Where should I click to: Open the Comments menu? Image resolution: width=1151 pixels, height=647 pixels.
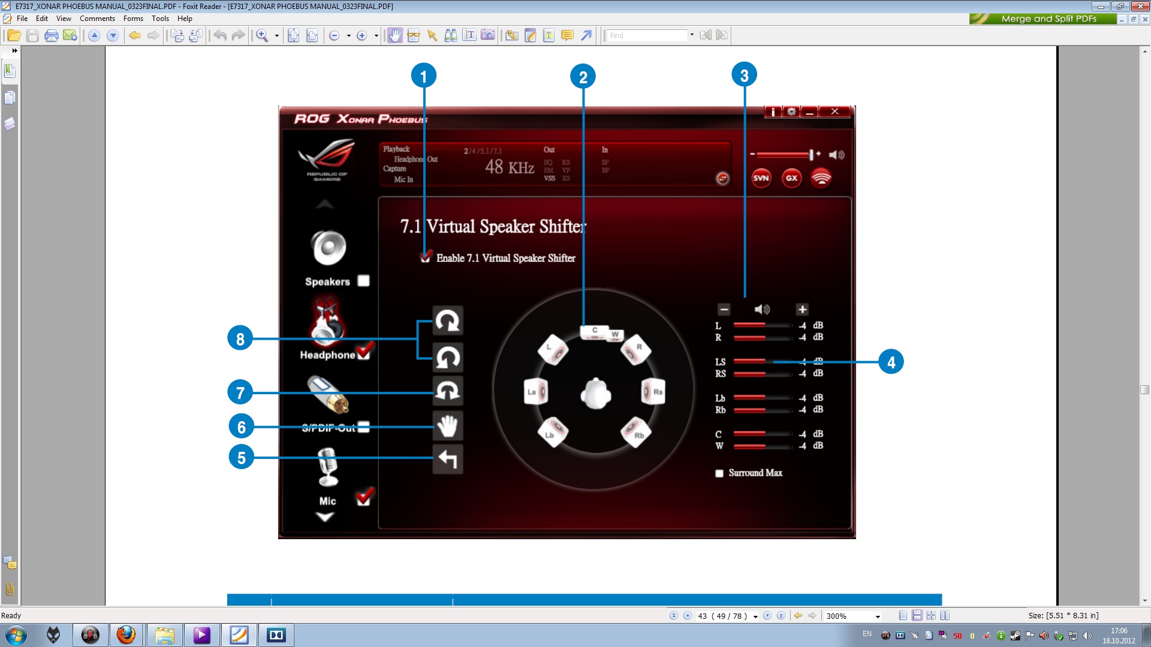click(x=97, y=19)
